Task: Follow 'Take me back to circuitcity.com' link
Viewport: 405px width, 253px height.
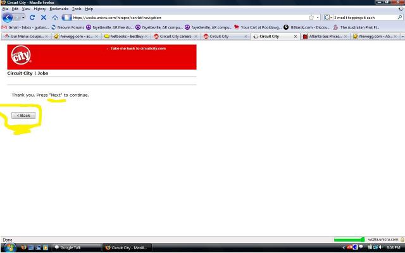Action: (138, 49)
